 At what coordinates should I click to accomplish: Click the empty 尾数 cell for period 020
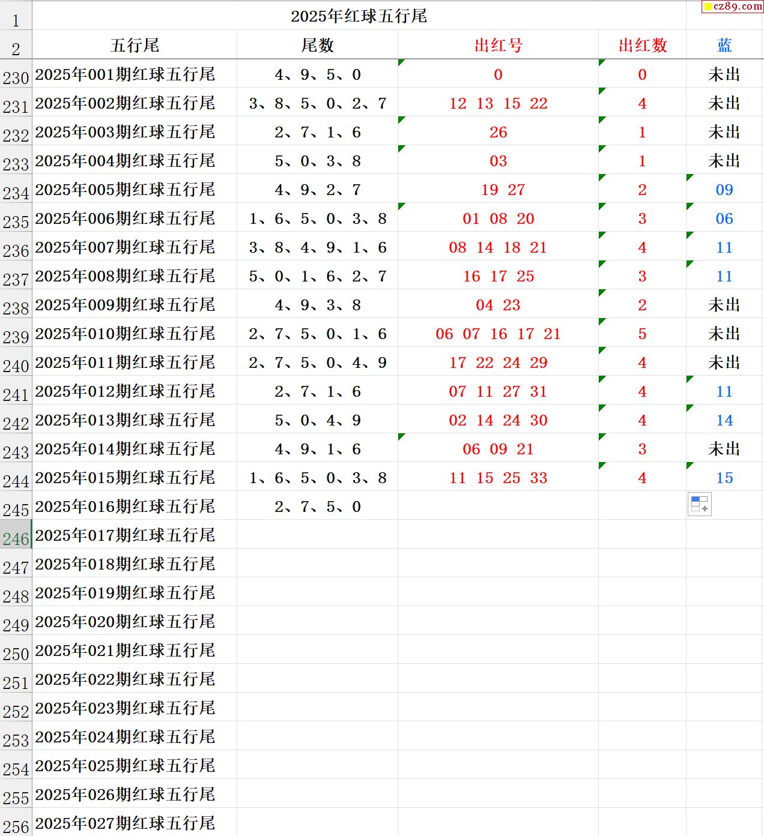click(x=317, y=622)
